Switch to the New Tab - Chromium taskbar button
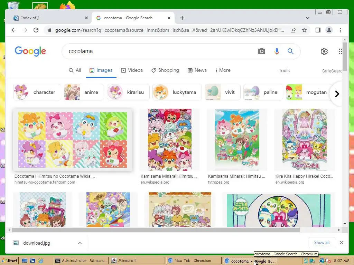Image resolution: width=354 pixels, height=265 pixels. [194, 261]
